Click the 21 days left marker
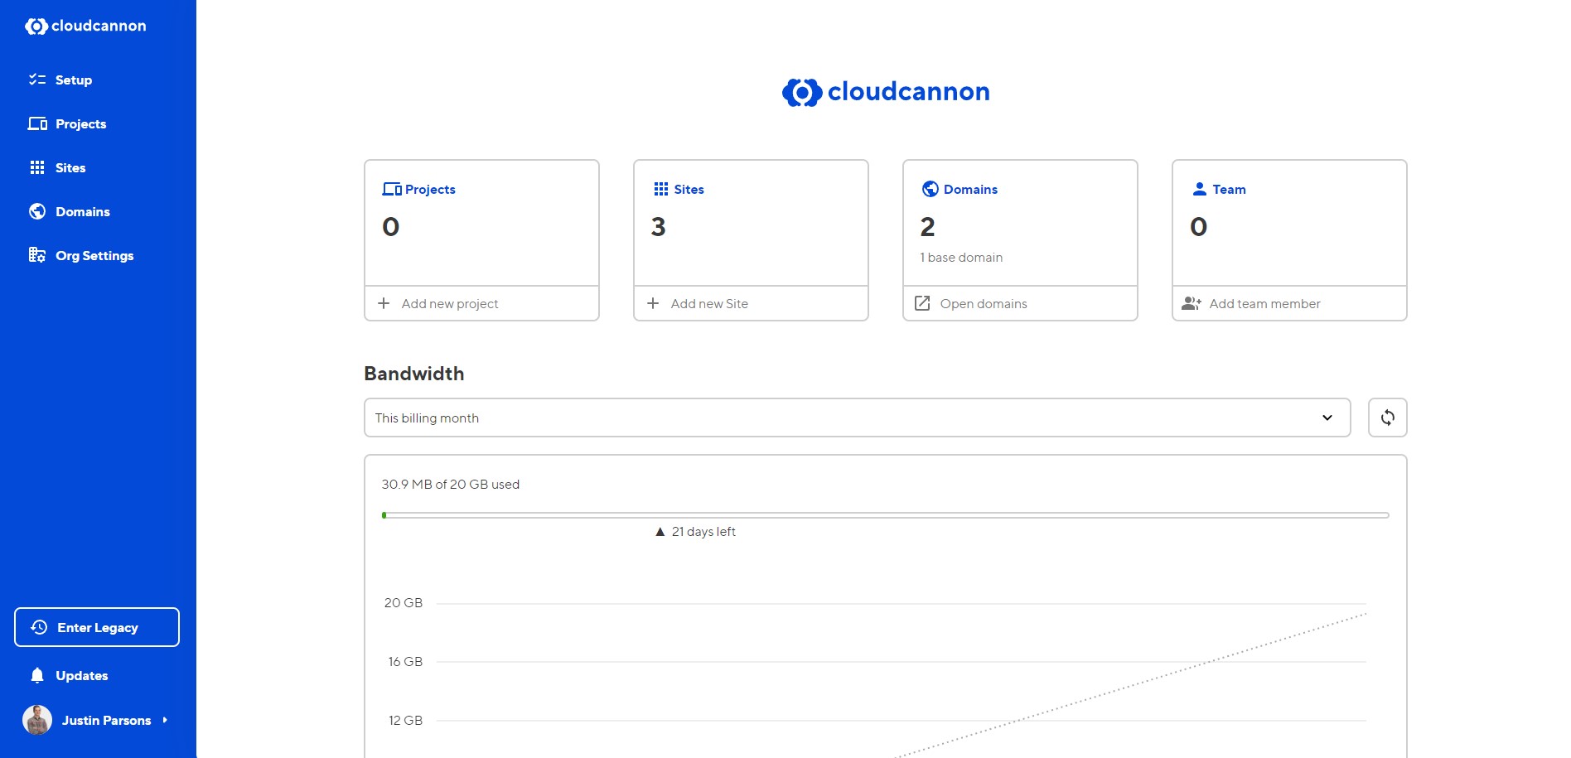 pyautogui.click(x=695, y=532)
